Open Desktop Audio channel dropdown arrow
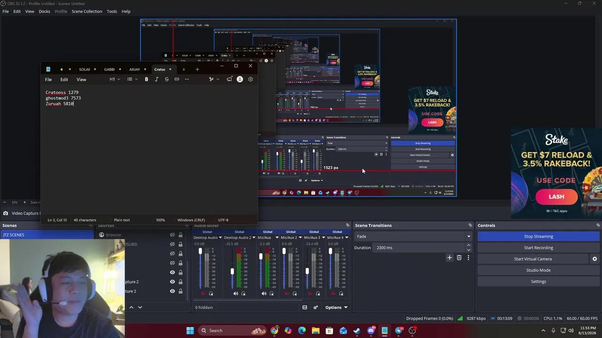Image resolution: width=602 pixels, height=338 pixels. click(220, 238)
